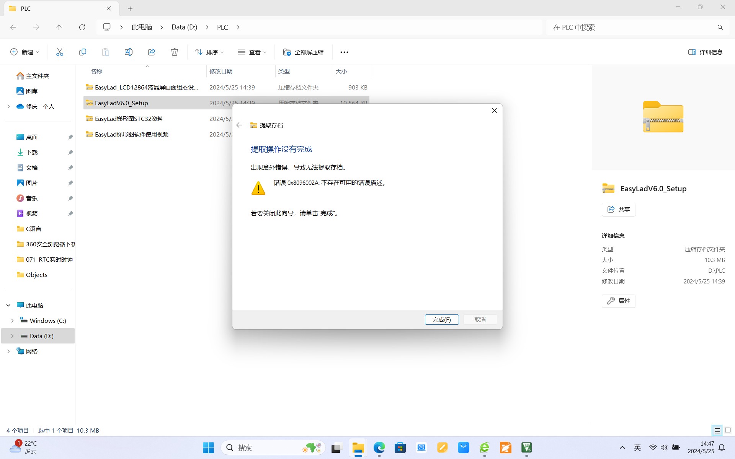Open the three-dots more options menu

click(344, 52)
